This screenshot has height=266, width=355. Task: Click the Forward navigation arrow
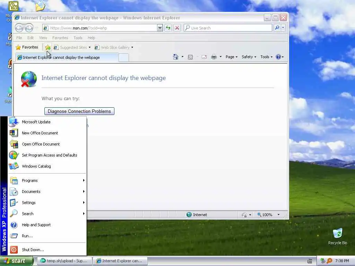(x=29, y=28)
